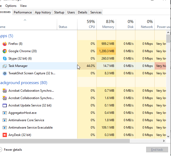Click the Firefox icon in Apps list
171x156 pixels.
[x=4, y=44]
